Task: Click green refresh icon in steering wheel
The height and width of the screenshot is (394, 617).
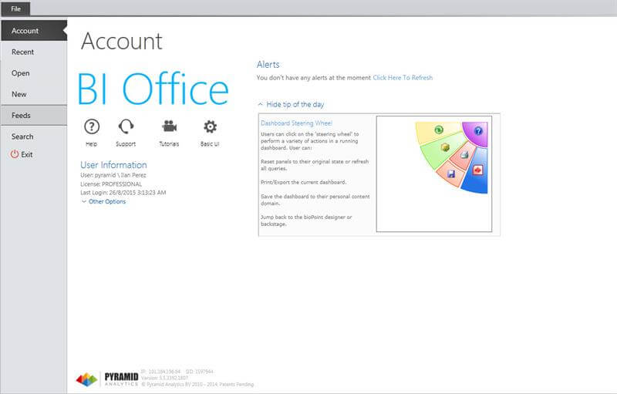Action: click(x=439, y=130)
